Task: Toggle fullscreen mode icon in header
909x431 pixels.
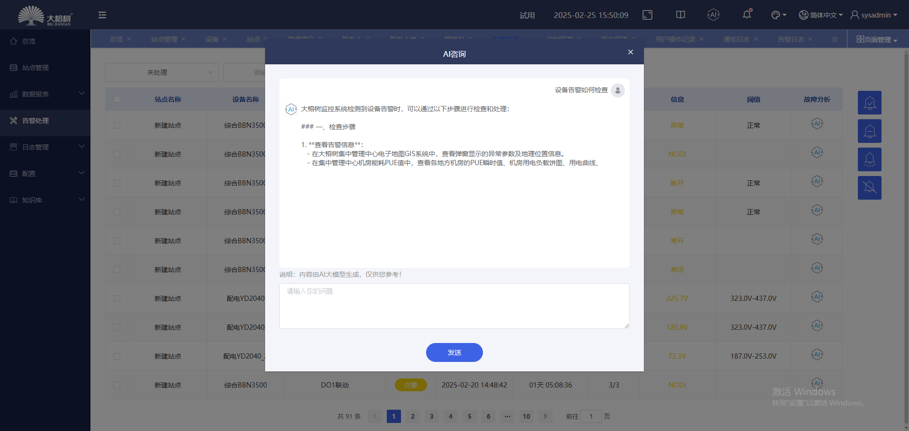Action: click(x=647, y=15)
